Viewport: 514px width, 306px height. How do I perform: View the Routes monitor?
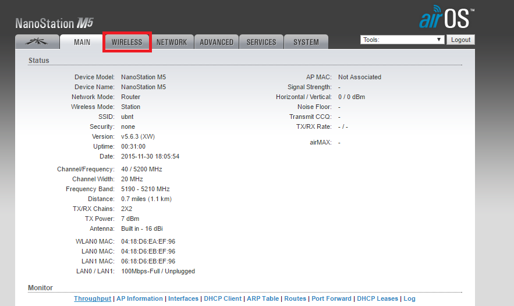tap(295, 298)
